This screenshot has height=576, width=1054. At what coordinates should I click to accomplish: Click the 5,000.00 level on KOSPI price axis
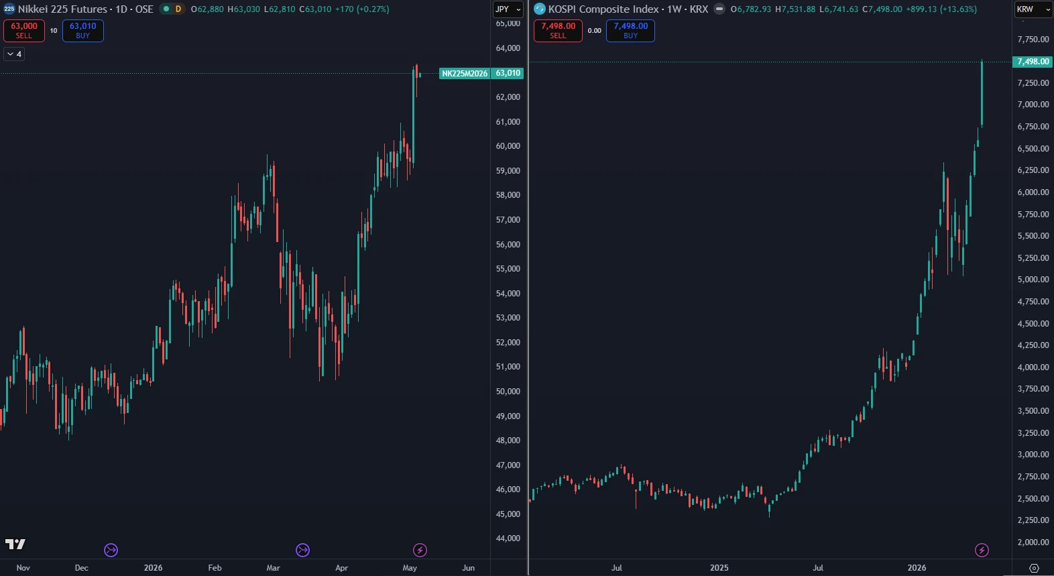coord(1033,280)
